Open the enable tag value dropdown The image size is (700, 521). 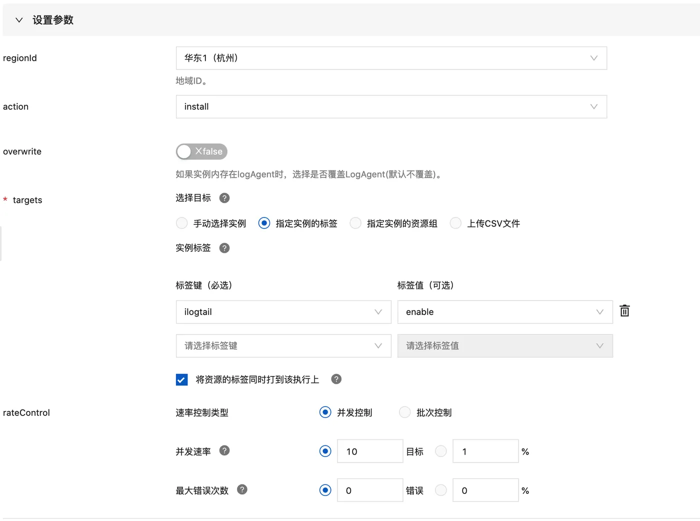505,312
